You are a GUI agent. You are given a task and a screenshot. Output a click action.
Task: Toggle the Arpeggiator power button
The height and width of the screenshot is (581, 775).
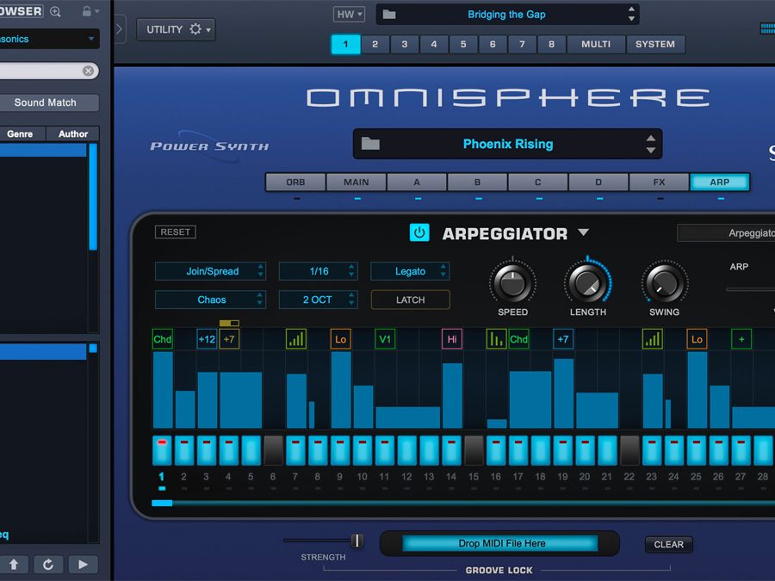click(x=419, y=232)
